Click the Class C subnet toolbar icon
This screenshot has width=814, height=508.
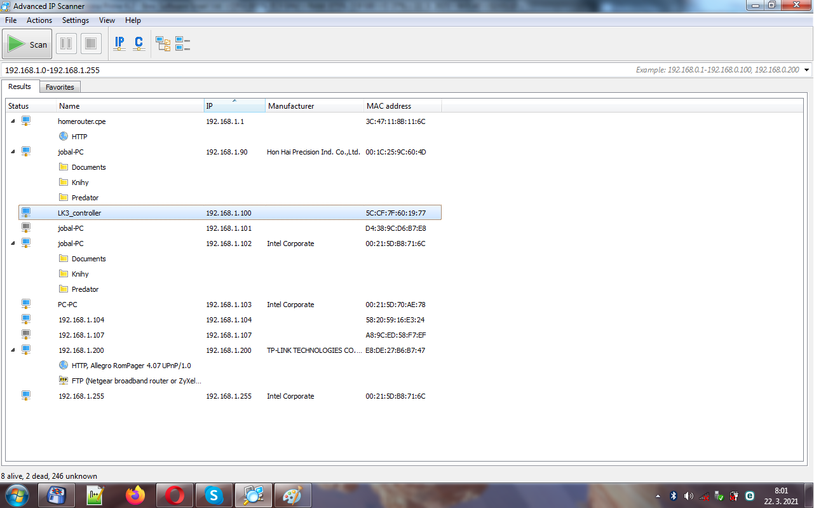[139, 44]
